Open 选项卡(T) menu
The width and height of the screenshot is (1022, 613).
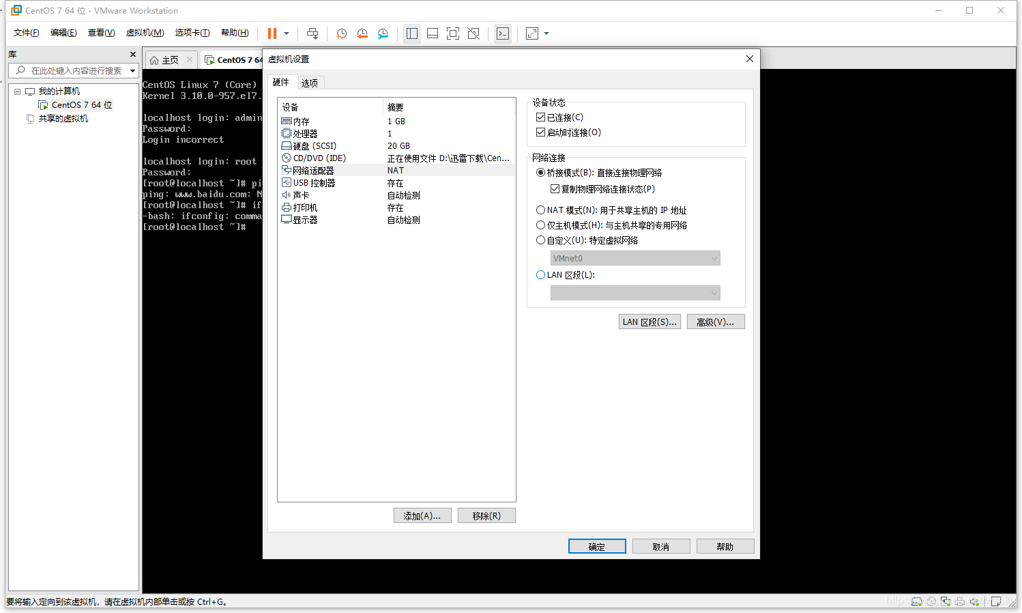192,33
